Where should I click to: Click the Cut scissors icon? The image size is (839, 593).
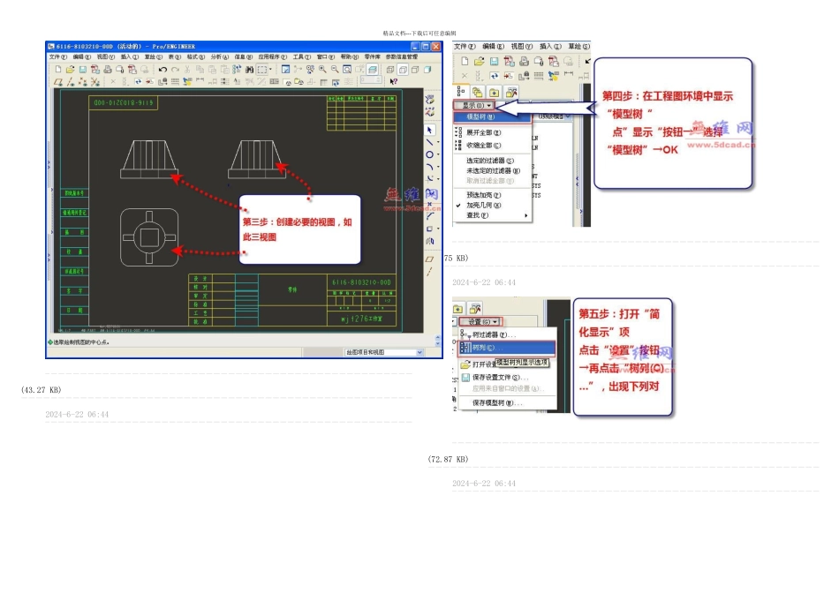[187, 70]
